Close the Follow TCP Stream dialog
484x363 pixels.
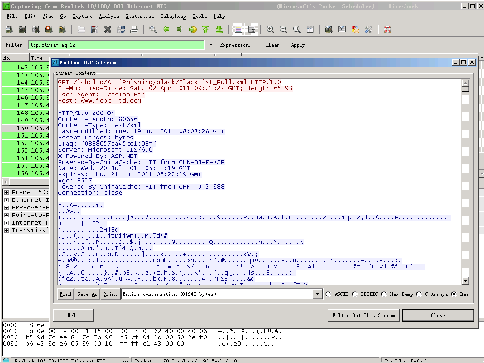[438, 315]
